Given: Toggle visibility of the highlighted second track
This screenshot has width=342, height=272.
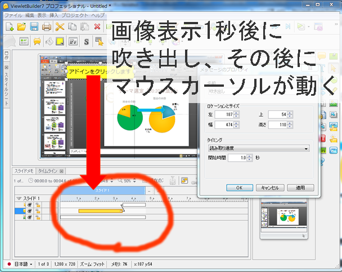Looking at the screenshot, I should (29, 211).
